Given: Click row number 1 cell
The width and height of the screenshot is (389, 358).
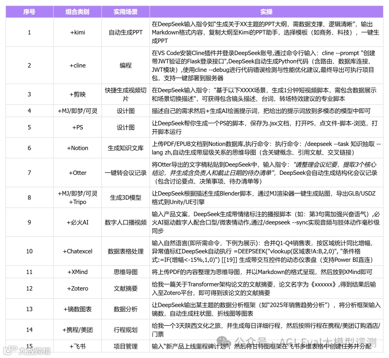Looking at the screenshot, I should coord(30,32).
